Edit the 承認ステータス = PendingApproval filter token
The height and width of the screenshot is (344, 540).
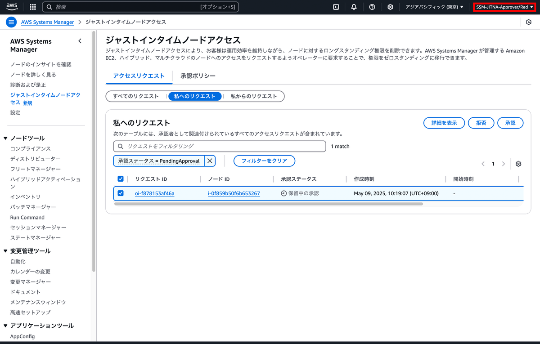coord(159,161)
